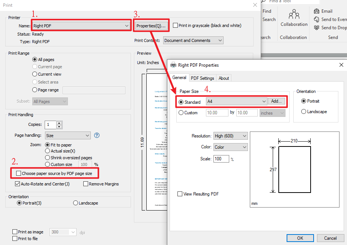Open the Standard paper size A4 dropdown

[x=236, y=102]
